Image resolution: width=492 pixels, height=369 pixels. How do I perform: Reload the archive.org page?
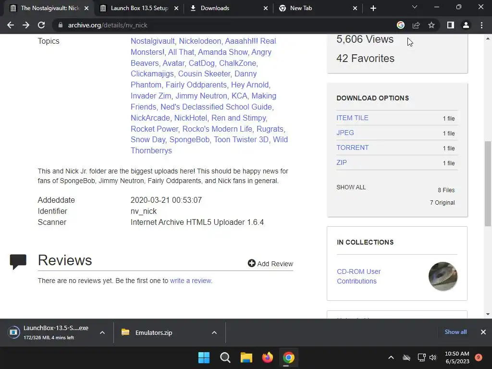click(x=41, y=25)
